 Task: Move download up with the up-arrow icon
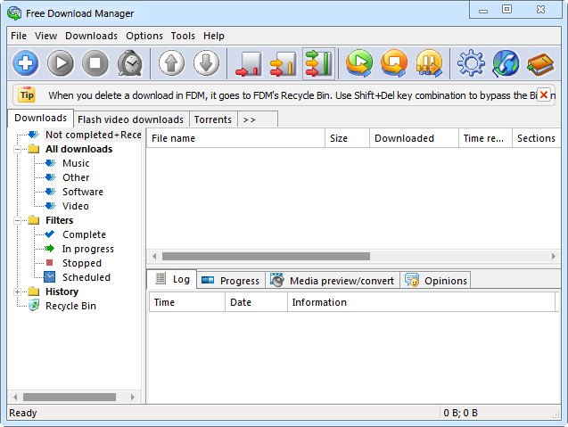(172, 63)
